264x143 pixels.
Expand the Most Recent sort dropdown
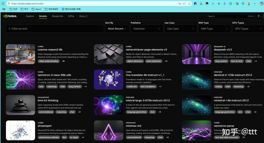[117, 29]
